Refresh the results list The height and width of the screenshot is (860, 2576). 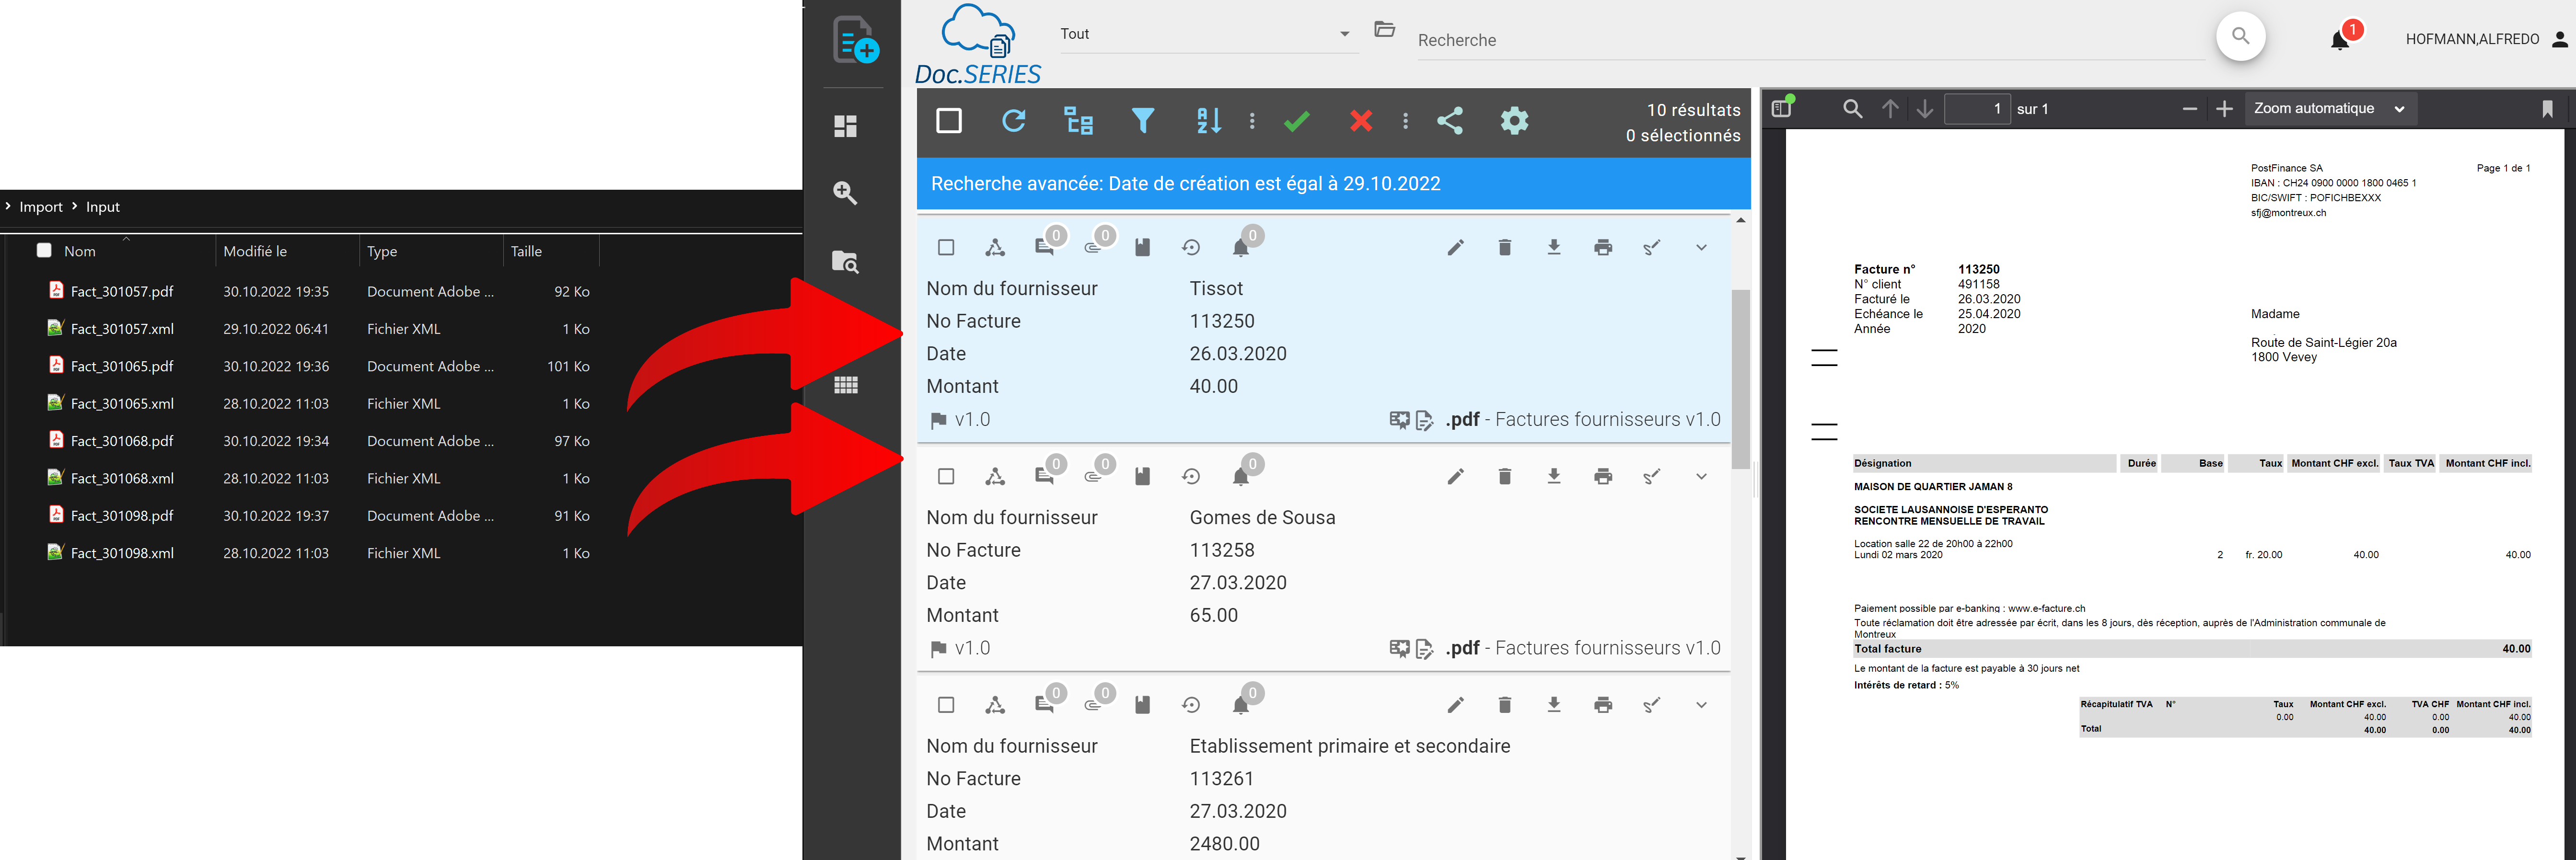click(x=1014, y=121)
